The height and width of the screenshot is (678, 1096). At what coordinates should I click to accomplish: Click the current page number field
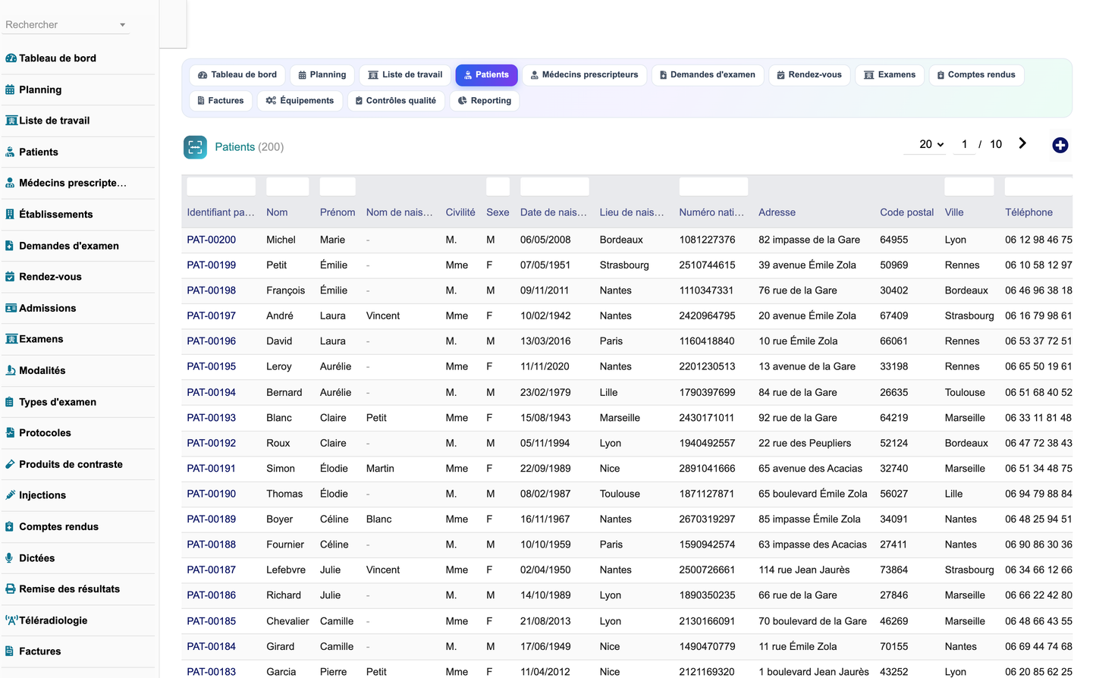(x=964, y=144)
